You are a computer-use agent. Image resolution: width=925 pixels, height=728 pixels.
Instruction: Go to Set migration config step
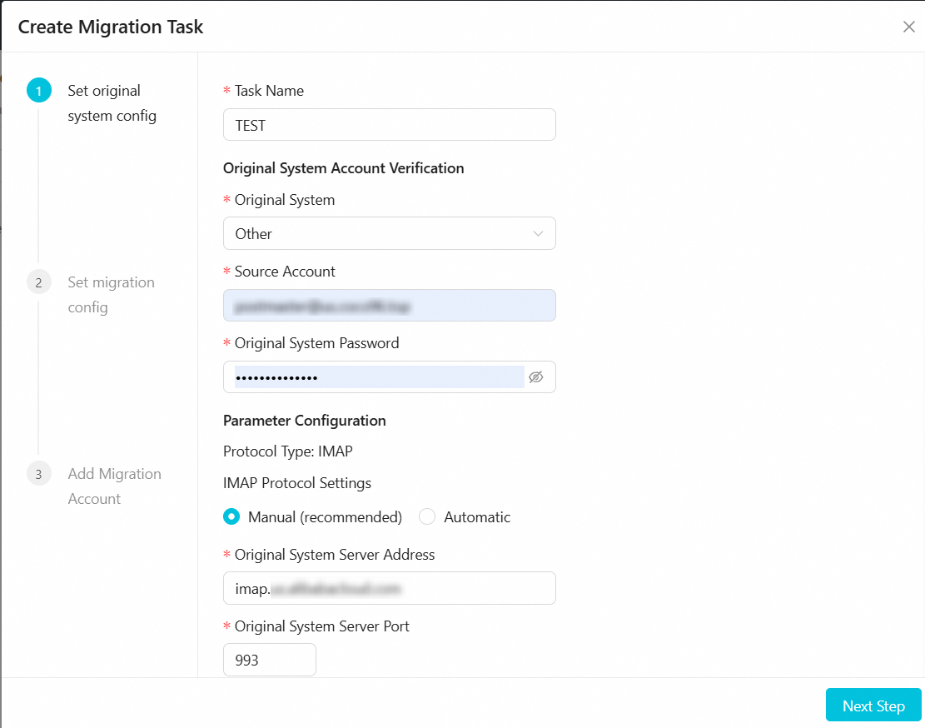[x=111, y=295]
